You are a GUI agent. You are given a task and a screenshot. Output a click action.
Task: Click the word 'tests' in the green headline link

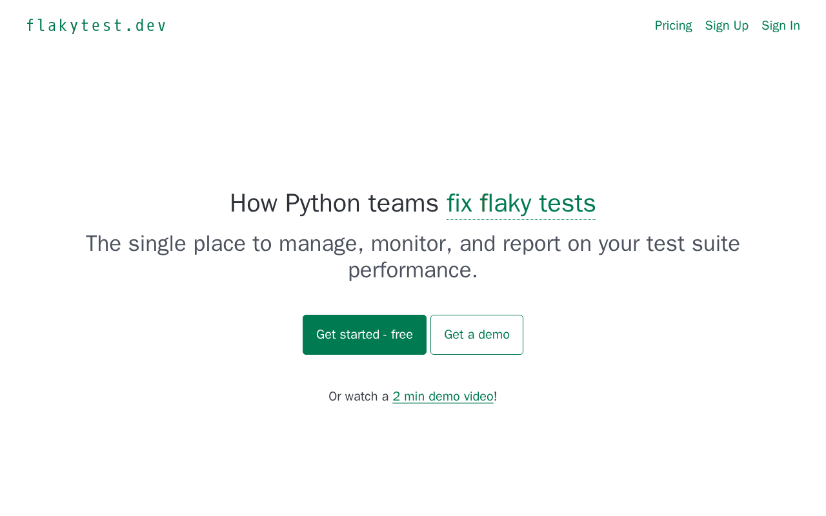click(x=567, y=204)
